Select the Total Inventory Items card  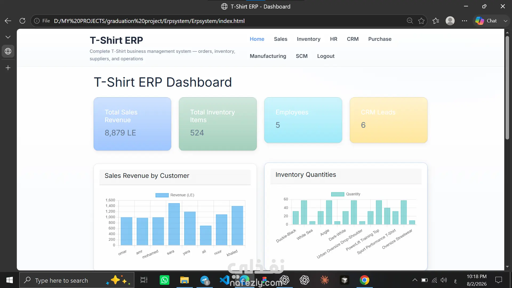coord(218,124)
